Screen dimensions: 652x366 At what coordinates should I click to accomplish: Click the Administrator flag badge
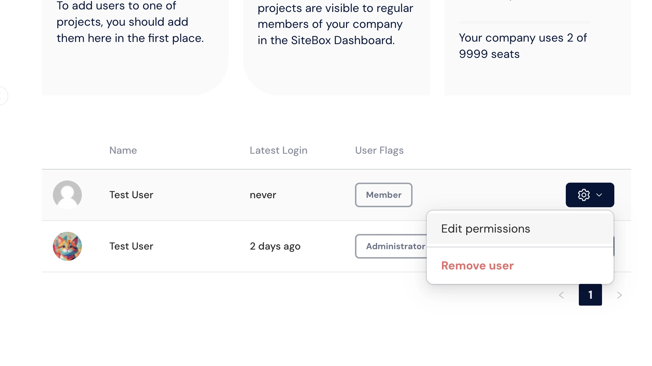[391, 246]
